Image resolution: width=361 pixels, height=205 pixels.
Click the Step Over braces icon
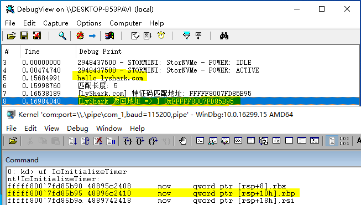point(140,141)
